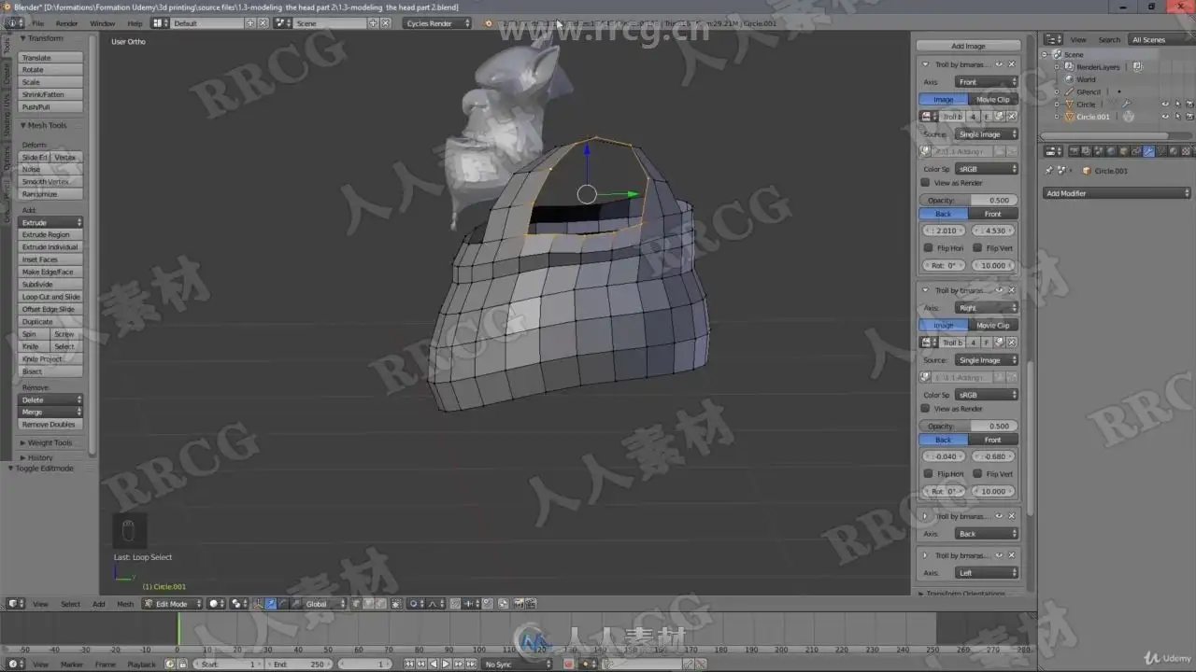The image size is (1196, 672).
Task: Open the Texture checker tab icon
Action: coord(1186,151)
